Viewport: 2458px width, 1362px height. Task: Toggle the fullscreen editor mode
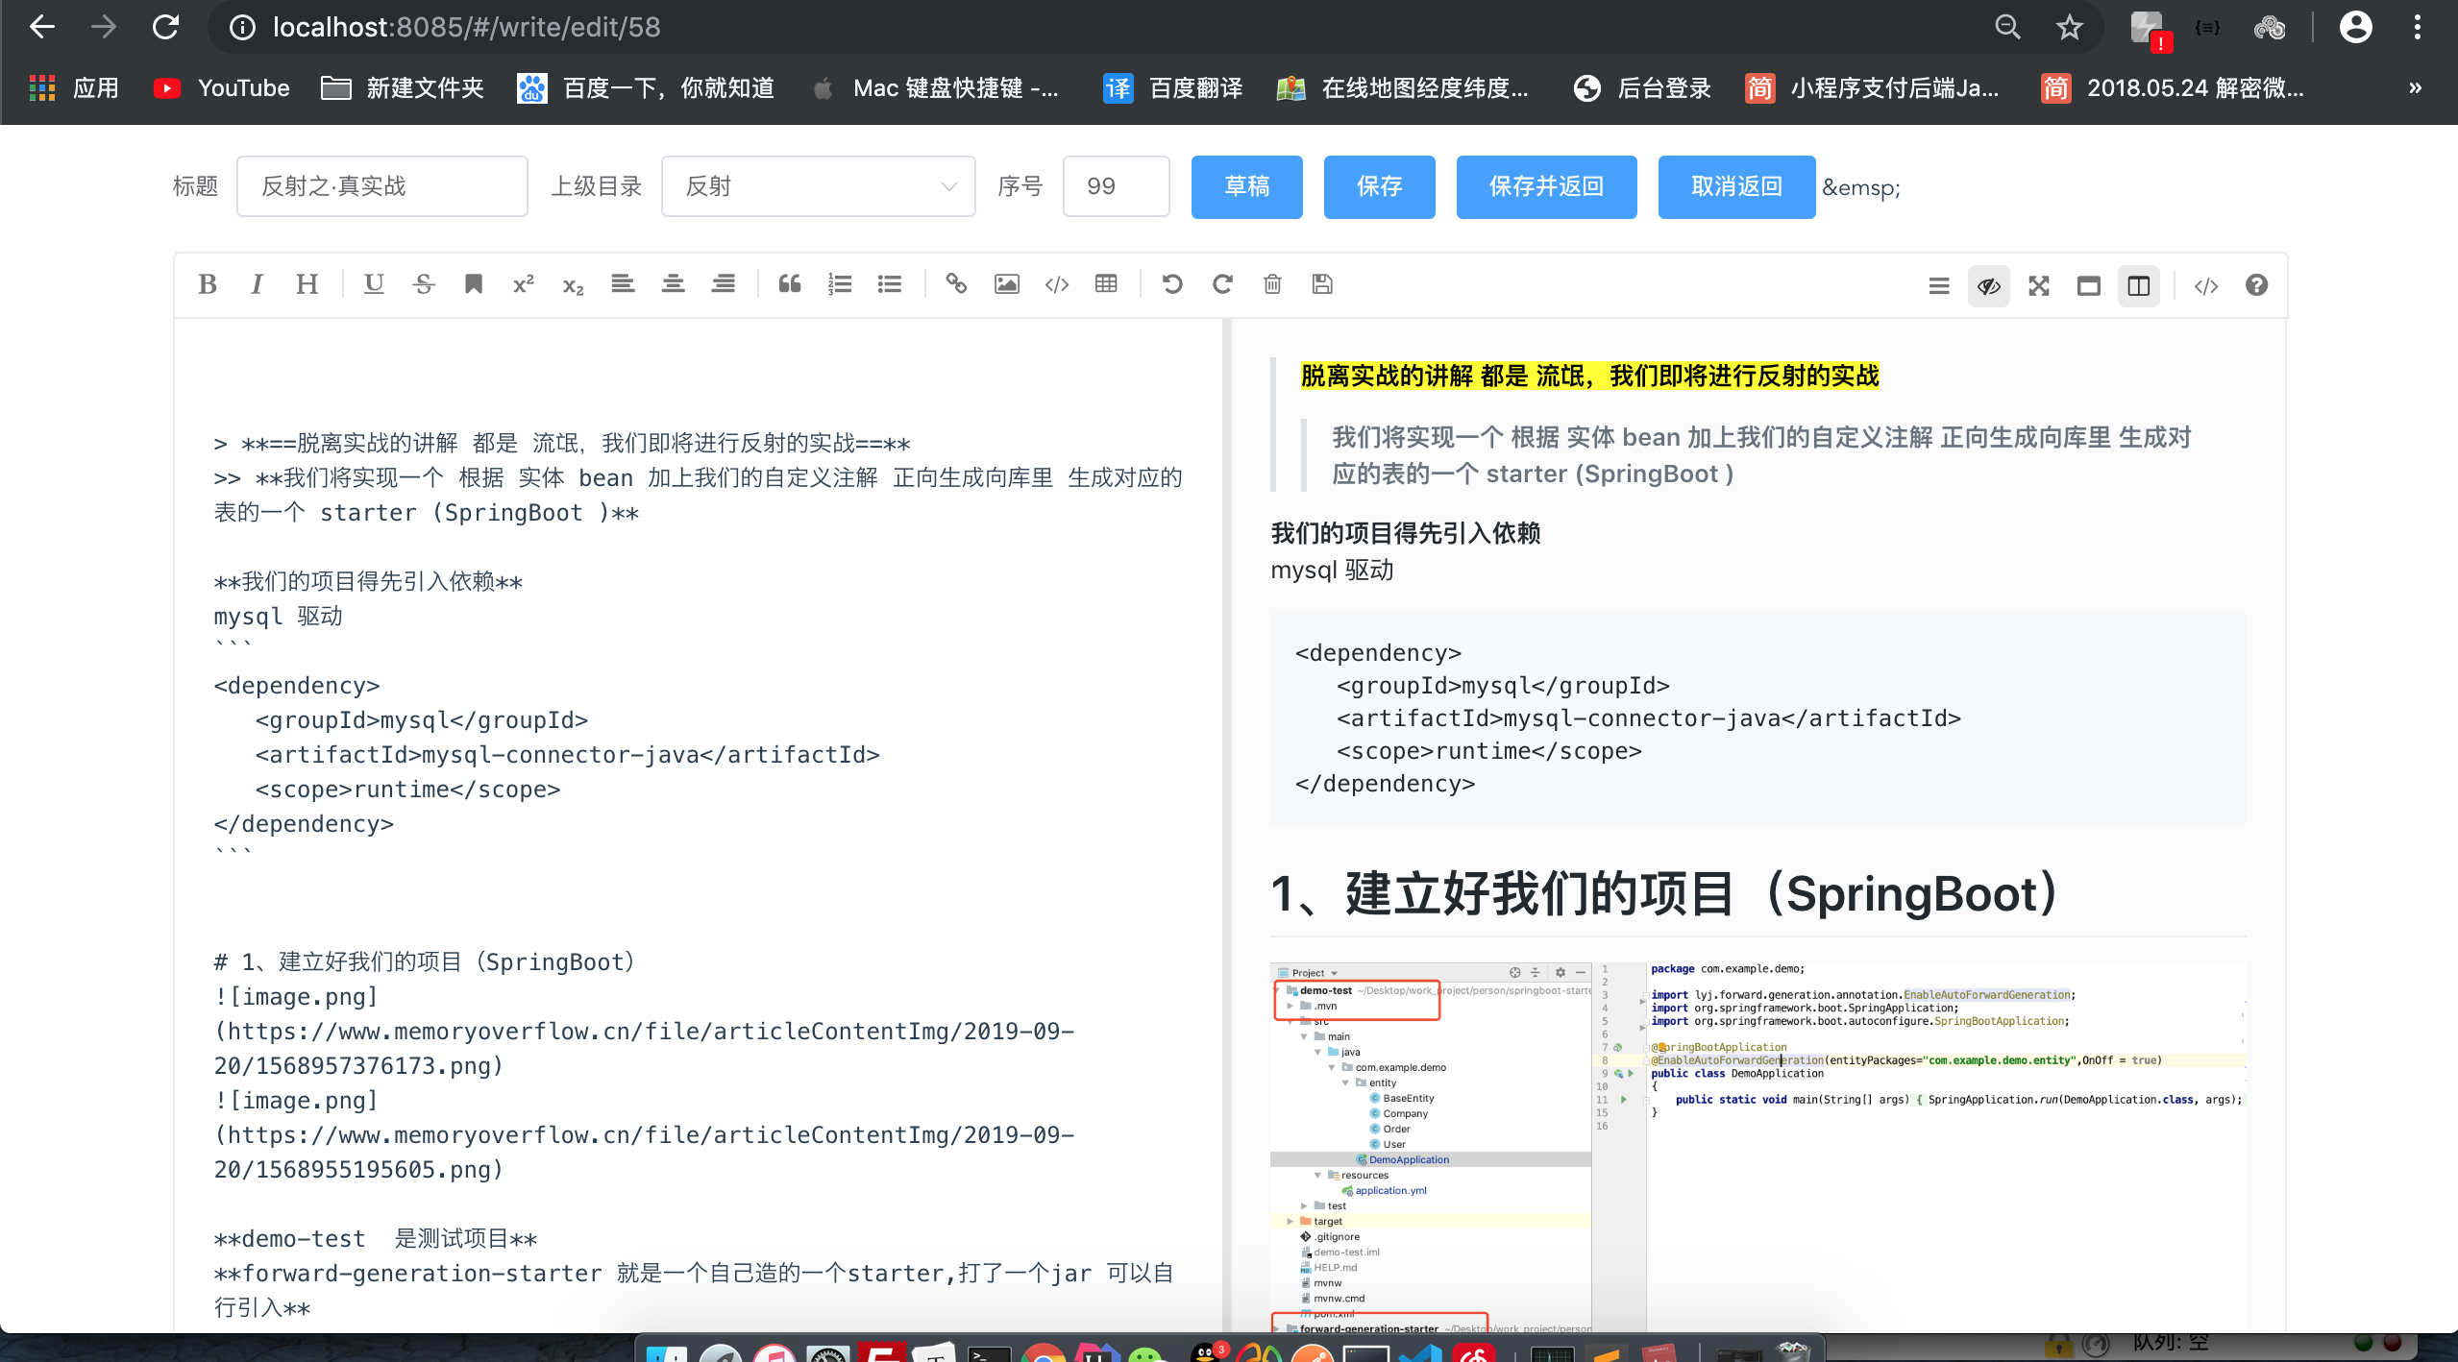click(x=2038, y=283)
